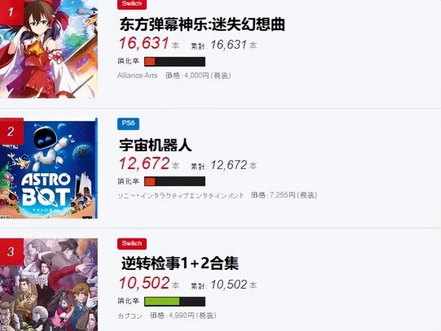Image resolution: width=441 pixels, height=331 pixels.
Task: Open the title 东方弹幕神乐:迷失幻想曲
Action: click(202, 24)
